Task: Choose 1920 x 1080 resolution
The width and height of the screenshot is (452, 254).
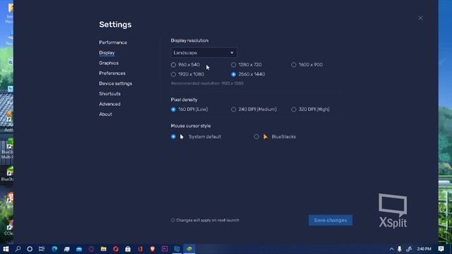Action: (x=173, y=74)
